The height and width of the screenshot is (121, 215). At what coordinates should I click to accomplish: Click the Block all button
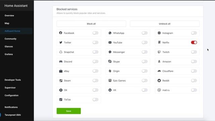[91, 24]
